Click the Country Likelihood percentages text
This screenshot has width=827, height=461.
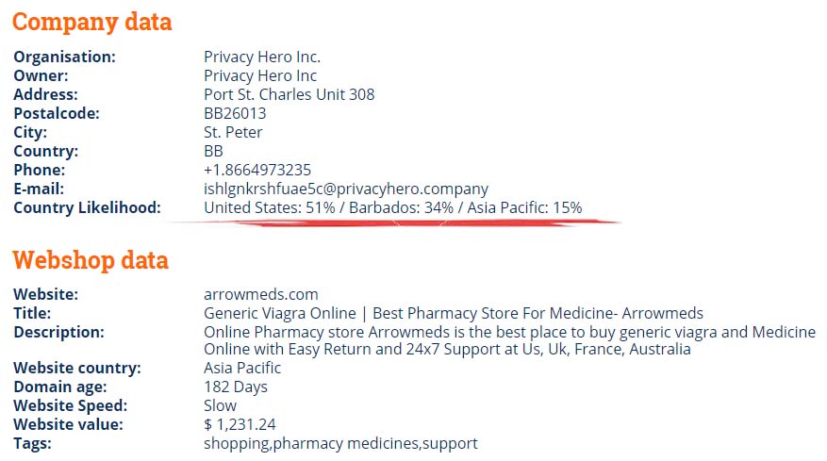point(393,207)
